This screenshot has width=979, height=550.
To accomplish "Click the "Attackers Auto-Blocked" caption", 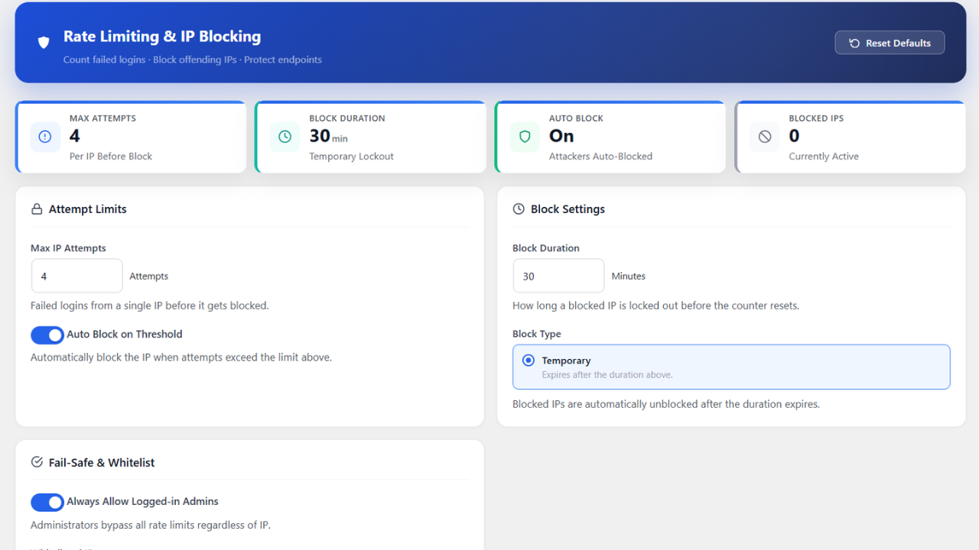I will (600, 157).
